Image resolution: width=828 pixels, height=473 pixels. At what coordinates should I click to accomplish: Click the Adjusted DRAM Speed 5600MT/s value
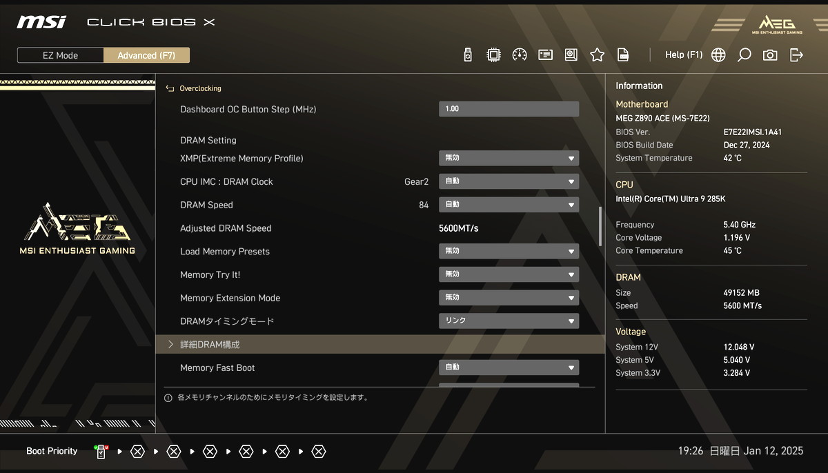click(459, 228)
